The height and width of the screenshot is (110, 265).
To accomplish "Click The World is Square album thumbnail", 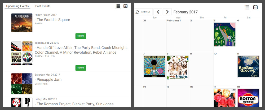I will (22, 23).
